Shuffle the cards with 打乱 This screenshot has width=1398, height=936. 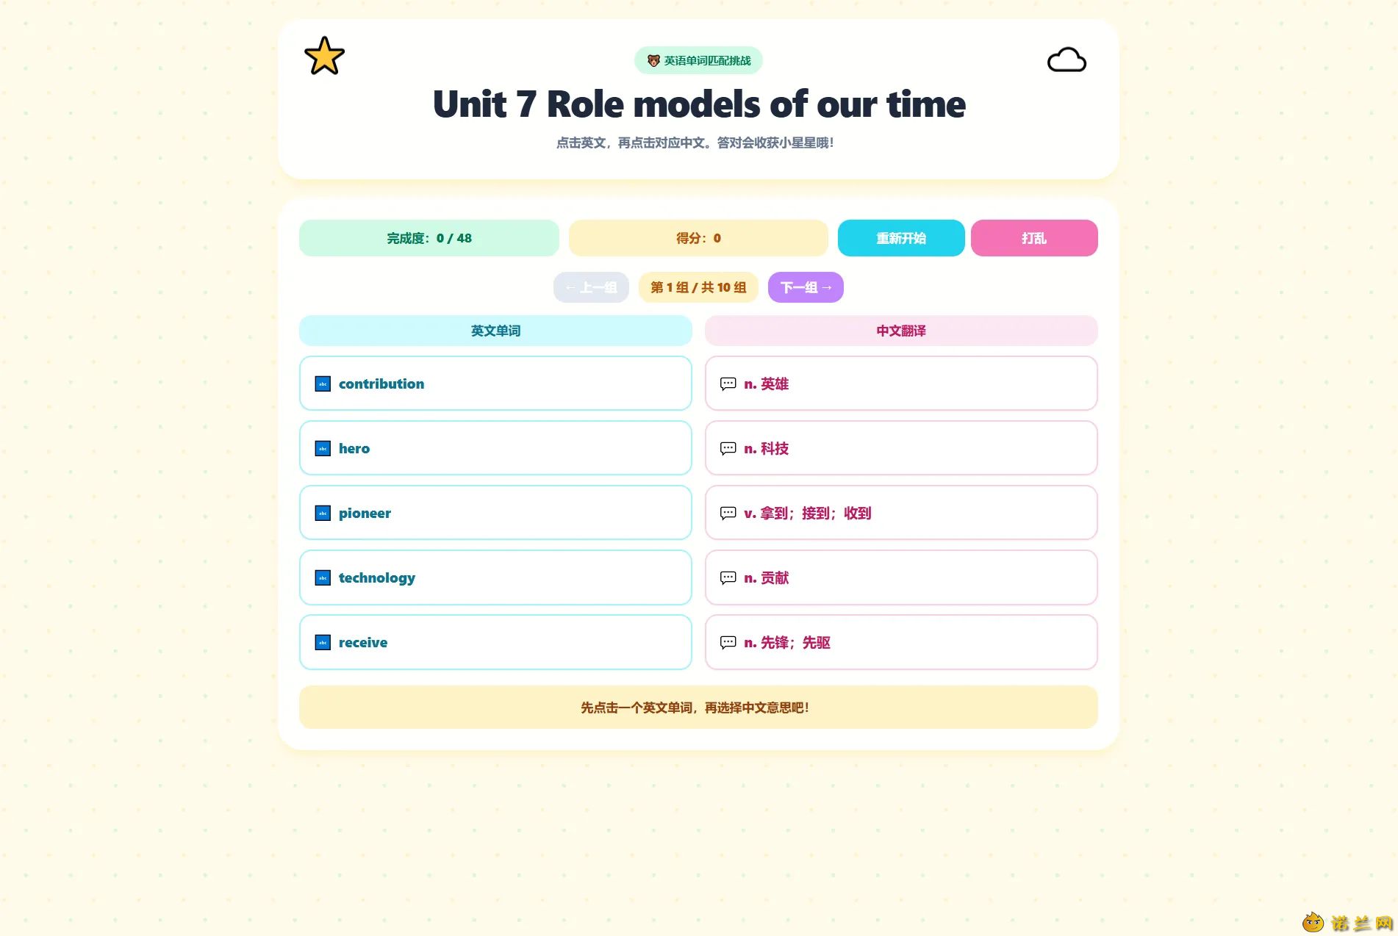pos(1034,238)
